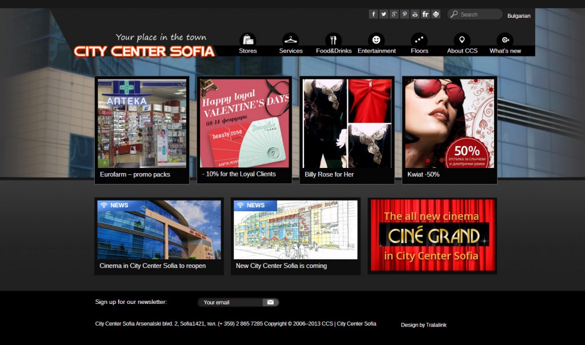The height and width of the screenshot is (345, 585).
Task: Open the About CCS menu label
Action: click(x=462, y=51)
